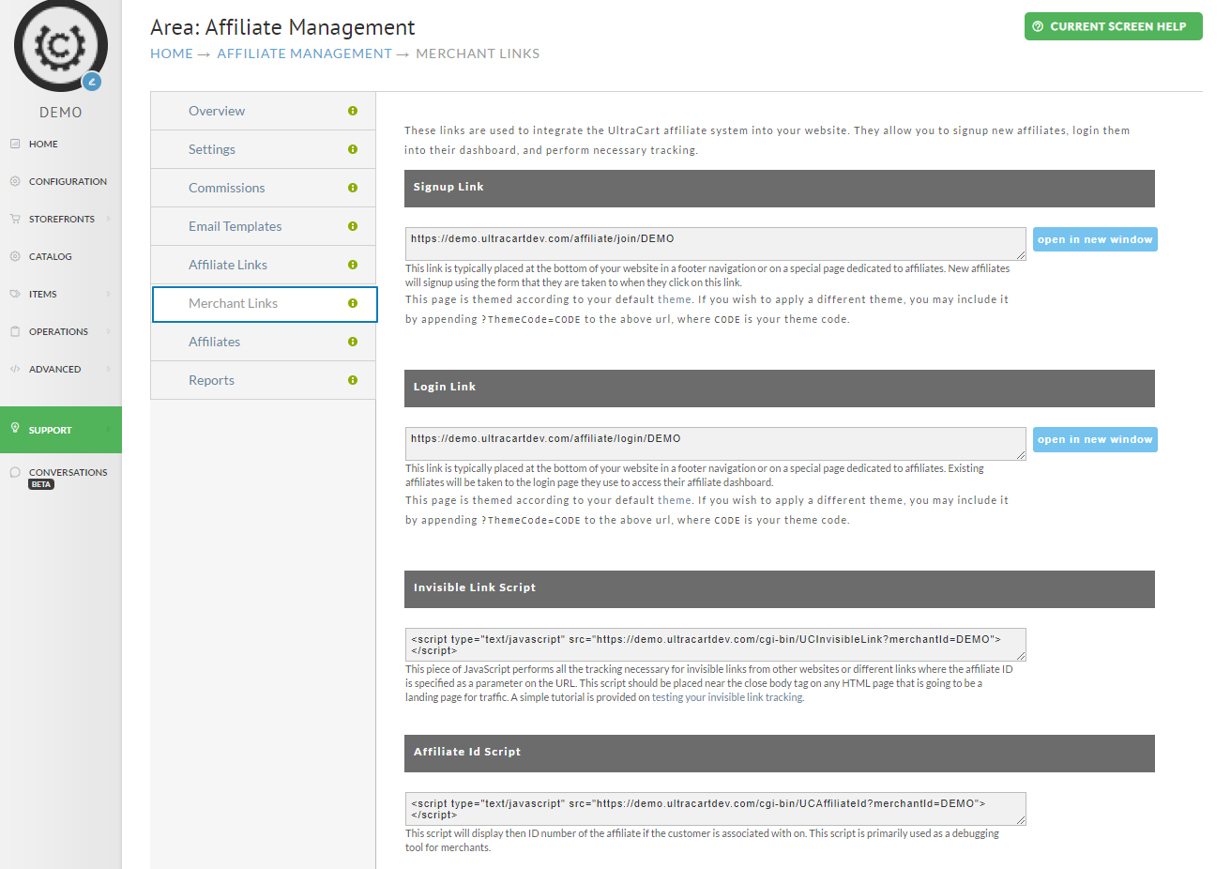Open STOREFRONTS in the sidebar
This screenshot has width=1231, height=869.
[x=61, y=219]
